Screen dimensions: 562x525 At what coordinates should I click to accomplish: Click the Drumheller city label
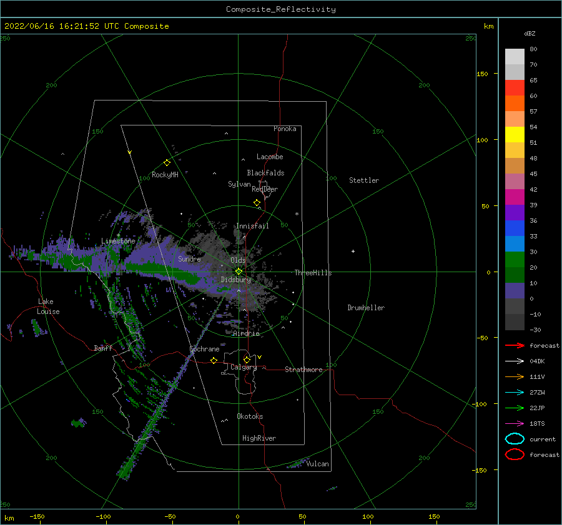pos(366,308)
